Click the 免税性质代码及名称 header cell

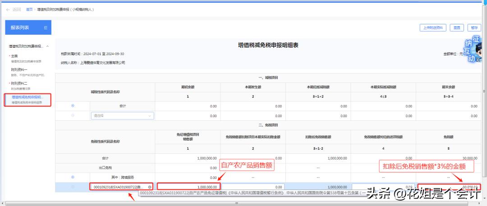105,142
